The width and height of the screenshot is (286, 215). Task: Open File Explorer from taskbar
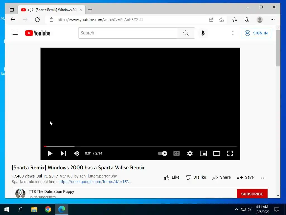click(x=34, y=209)
